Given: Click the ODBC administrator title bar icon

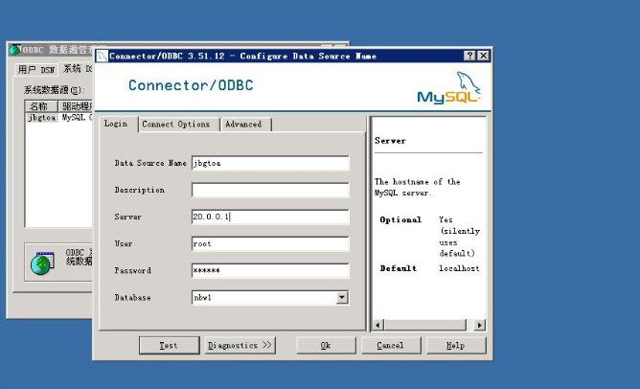Looking at the screenshot, I should point(14,50).
